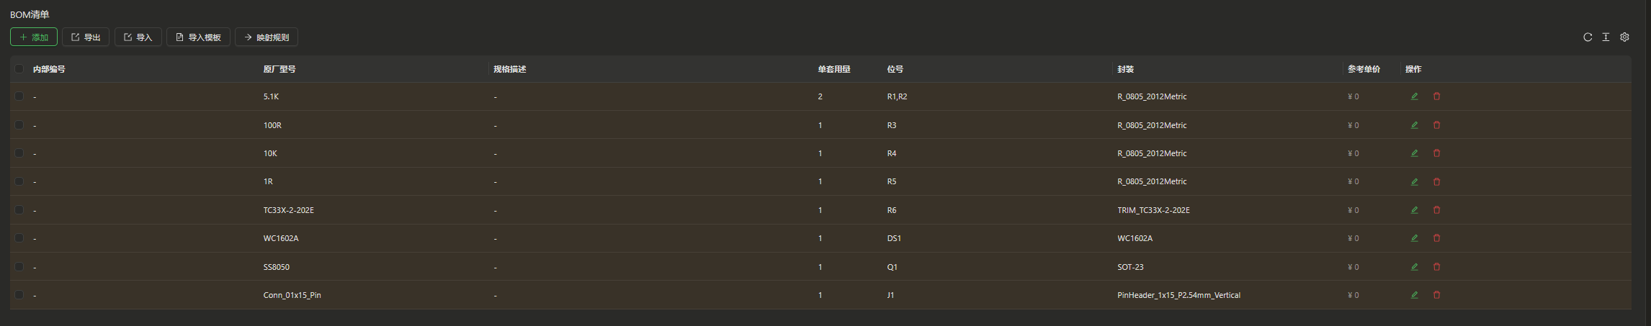Delete the Conn_01x15_Pin row
The image size is (1651, 326).
tap(1436, 295)
